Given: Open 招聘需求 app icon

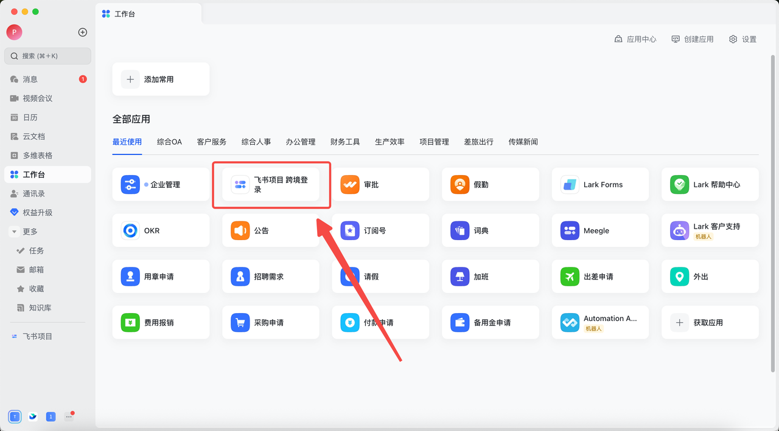Looking at the screenshot, I should (x=240, y=277).
